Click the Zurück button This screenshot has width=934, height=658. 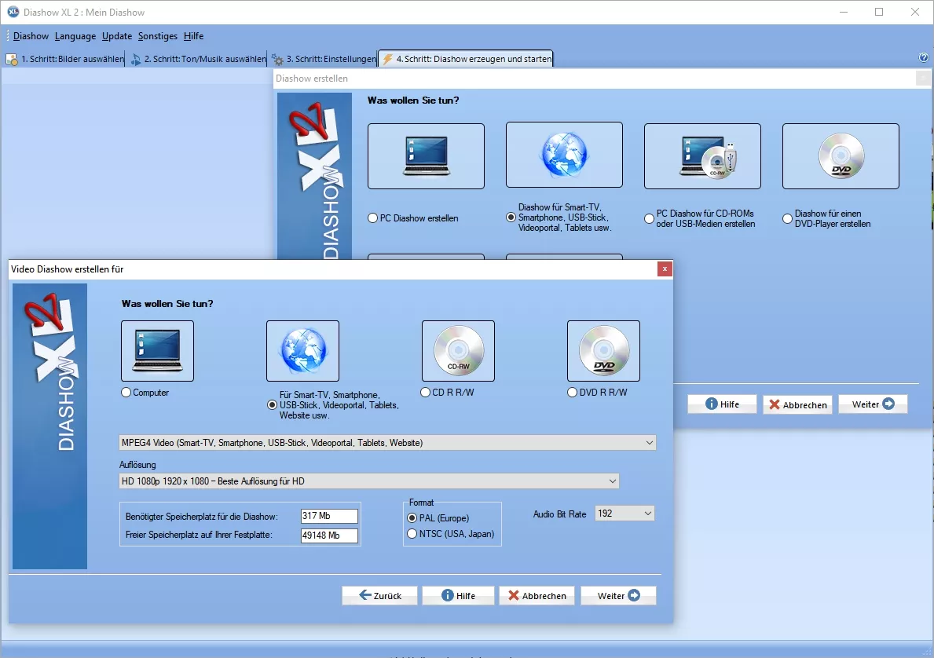379,596
